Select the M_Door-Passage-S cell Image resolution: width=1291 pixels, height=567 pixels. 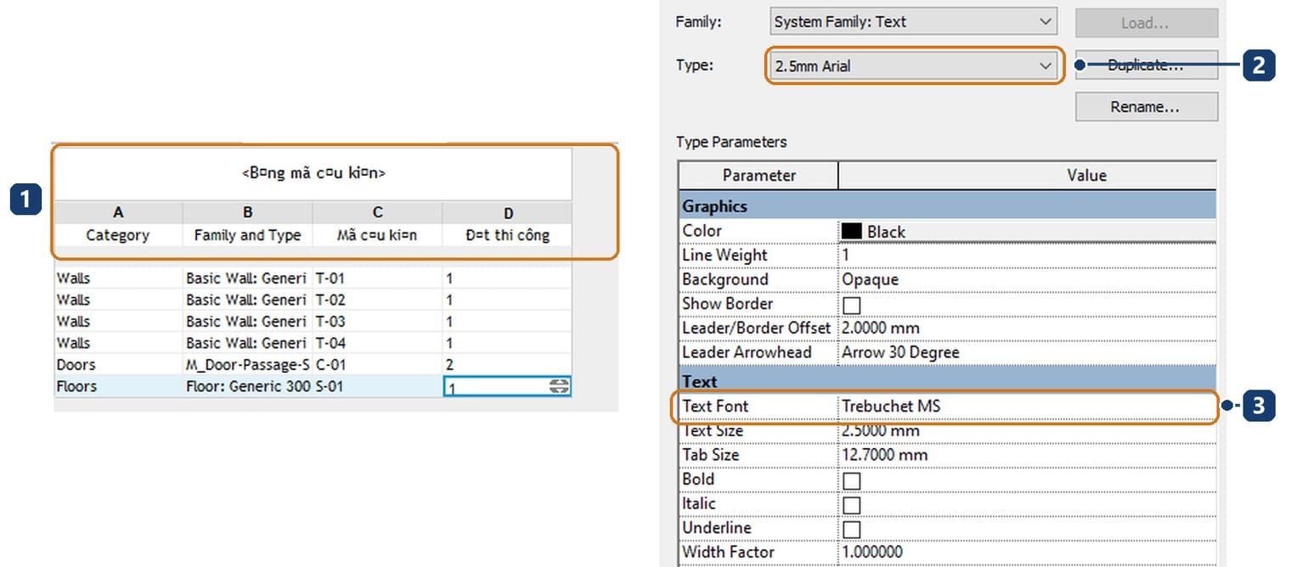(x=247, y=365)
